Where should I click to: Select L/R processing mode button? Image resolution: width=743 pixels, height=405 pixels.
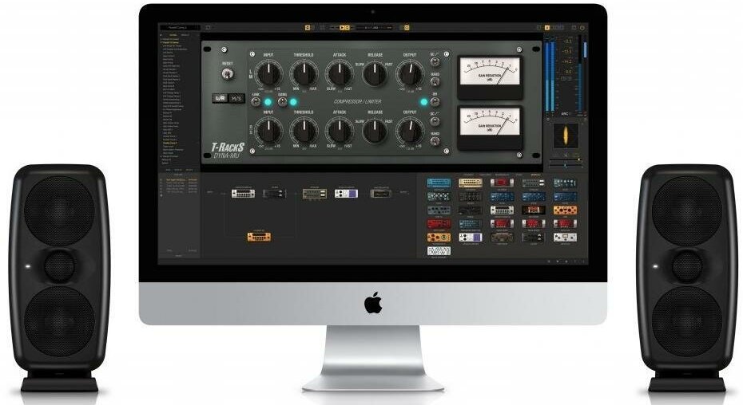[x=221, y=98]
